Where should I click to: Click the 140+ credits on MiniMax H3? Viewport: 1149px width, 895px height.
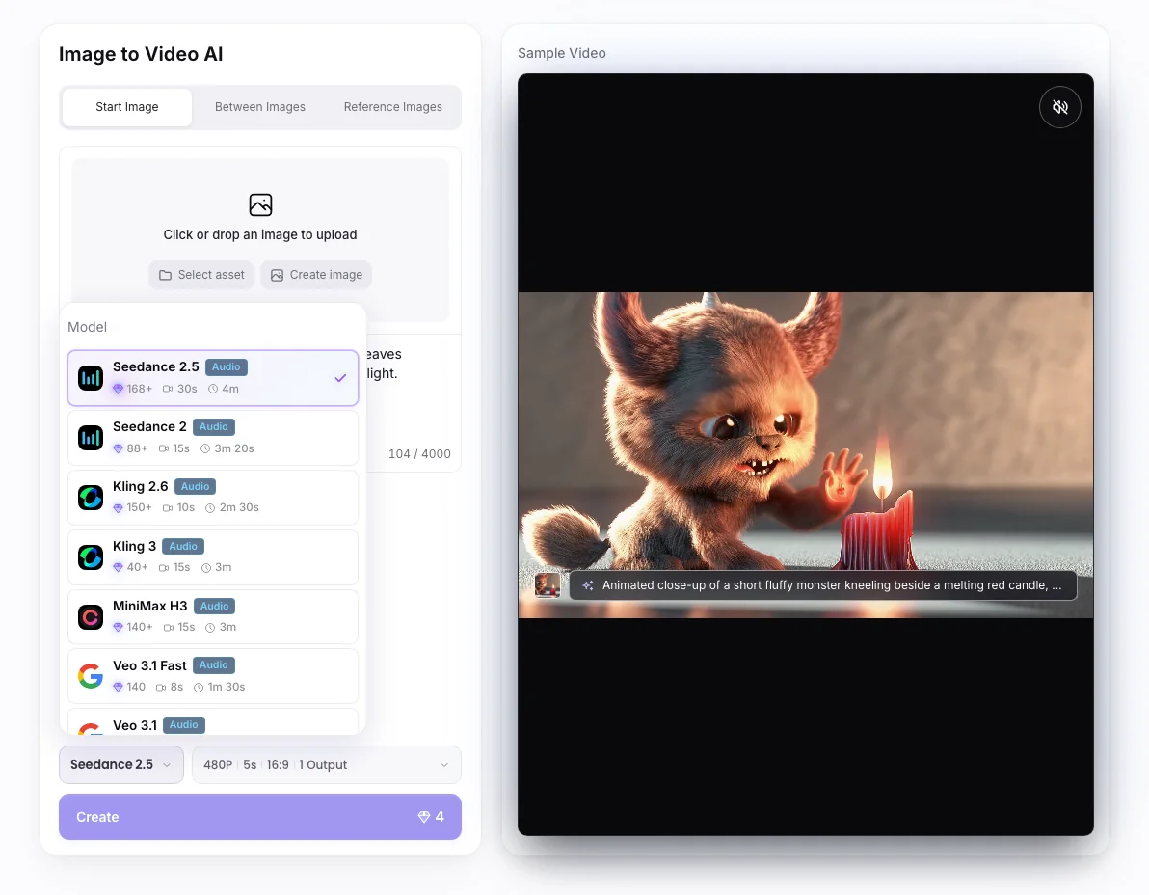[139, 628]
